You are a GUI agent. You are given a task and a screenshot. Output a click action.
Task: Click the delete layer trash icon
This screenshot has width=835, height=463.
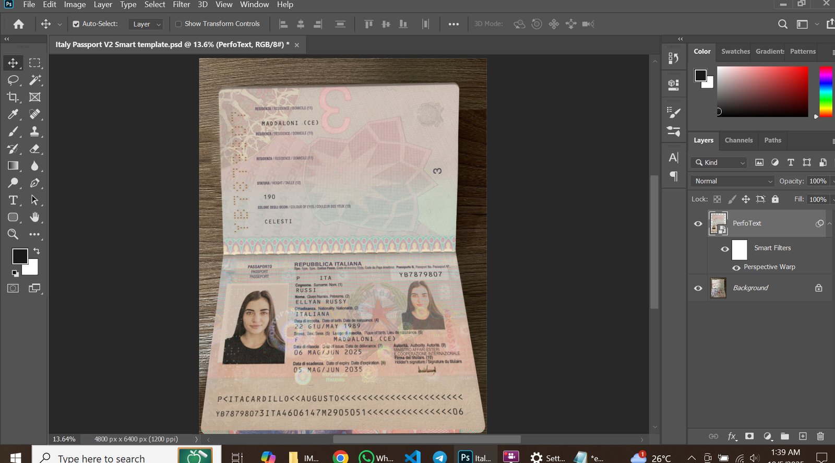coord(820,436)
